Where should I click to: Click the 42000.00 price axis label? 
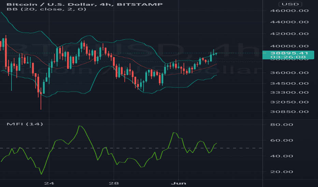click(x=289, y=34)
